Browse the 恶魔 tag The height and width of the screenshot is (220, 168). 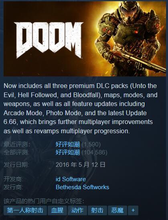tap(117, 210)
